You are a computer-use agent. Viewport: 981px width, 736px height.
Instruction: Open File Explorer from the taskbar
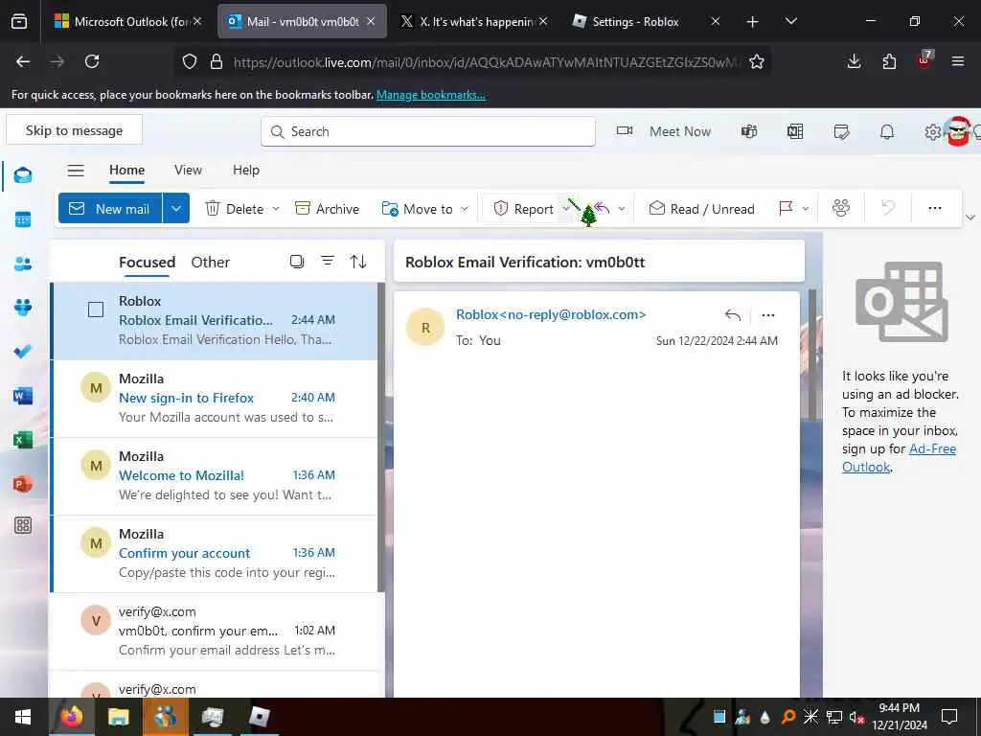point(118,717)
